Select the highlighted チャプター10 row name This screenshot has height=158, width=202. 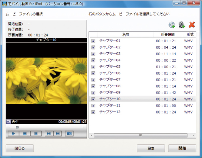(x=110, y=99)
